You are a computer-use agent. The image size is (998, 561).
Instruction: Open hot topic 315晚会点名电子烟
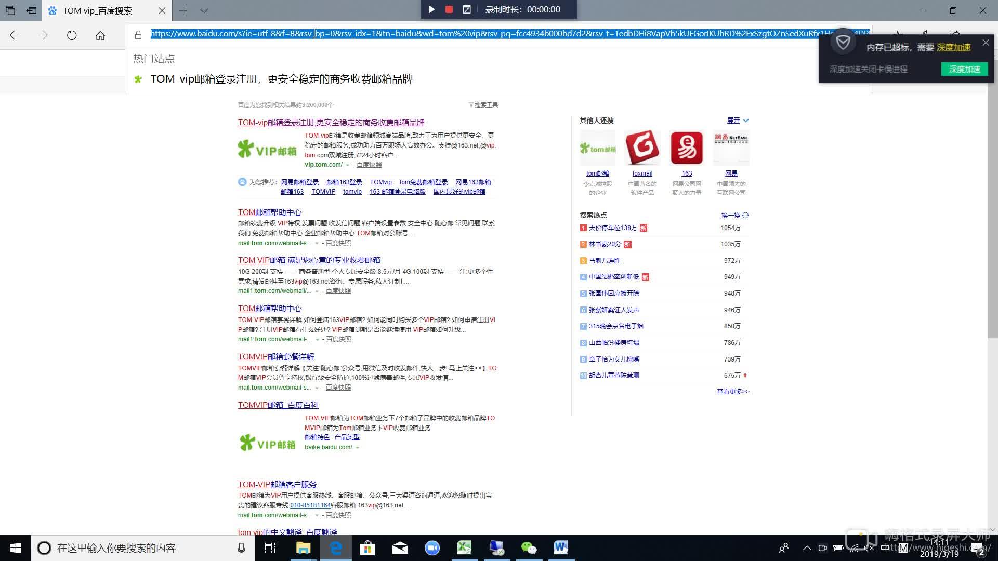[x=616, y=326]
